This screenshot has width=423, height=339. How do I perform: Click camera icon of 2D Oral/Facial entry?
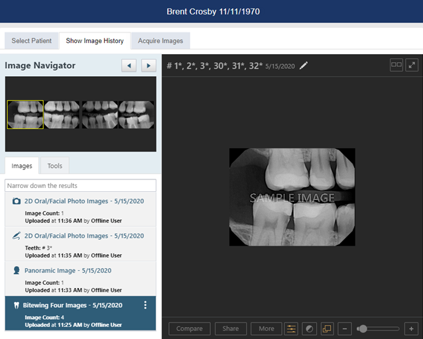pyautogui.click(x=17, y=201)
